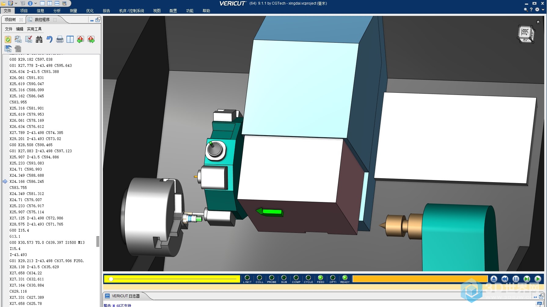Image resolution: width=547 pixels, height=307 pixels.
Task: Switch to the 项目树 tab
Action: pyautogui.click(x=10, y=20)
